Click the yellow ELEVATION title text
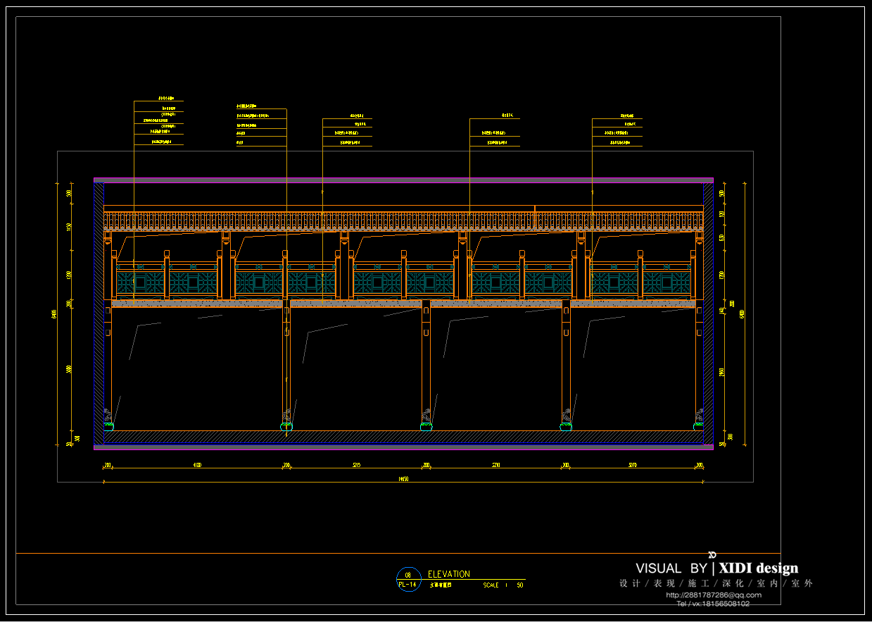872x622 pixels. point(449,574)
